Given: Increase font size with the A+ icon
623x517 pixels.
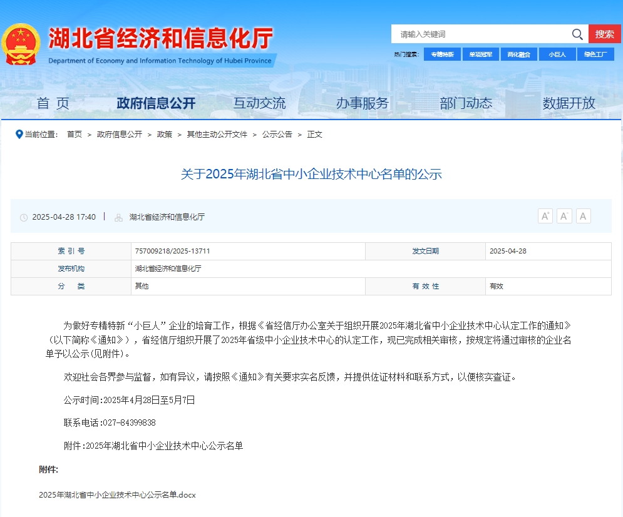Looking at the screenshot, I should [x=545, y=215].
